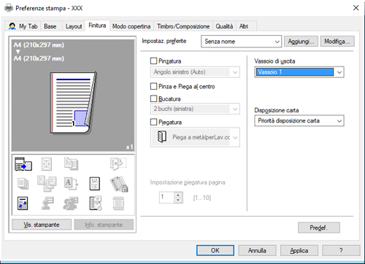Click the printer-to-page output method icon
This screenshot has height=264, width=365.
click(x=23, y=164)
